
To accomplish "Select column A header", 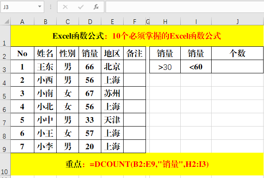I will coord(22,21).
